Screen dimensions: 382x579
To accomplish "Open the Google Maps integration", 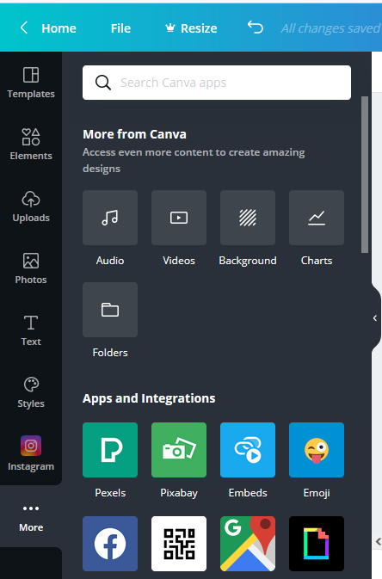I will pyautogui.click(x=248, y=544).
